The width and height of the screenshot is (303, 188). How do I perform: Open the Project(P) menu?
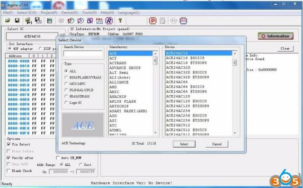49,13
